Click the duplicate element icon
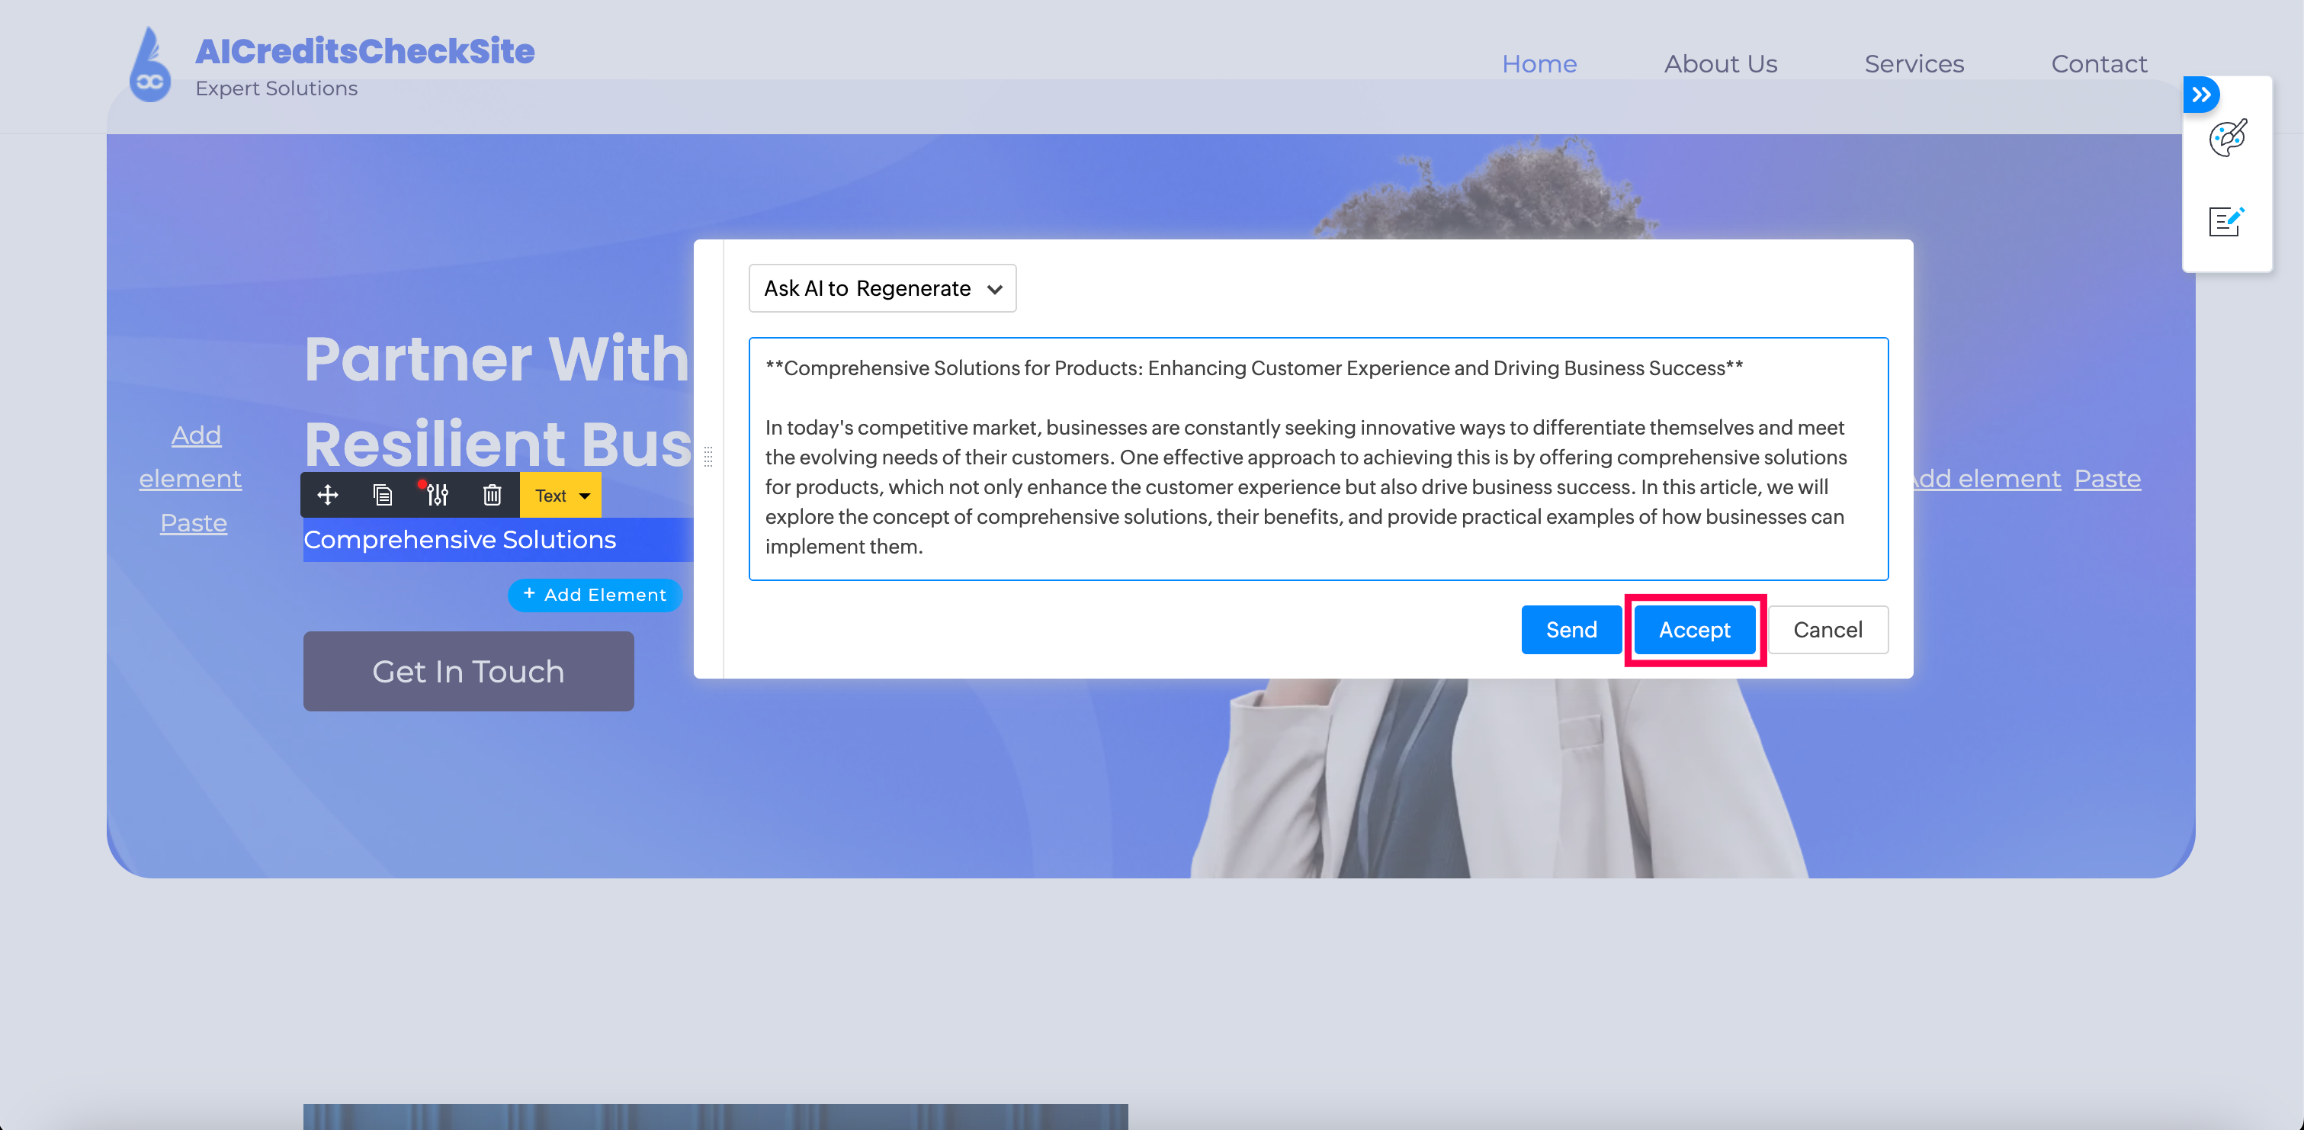 point(382,495)
